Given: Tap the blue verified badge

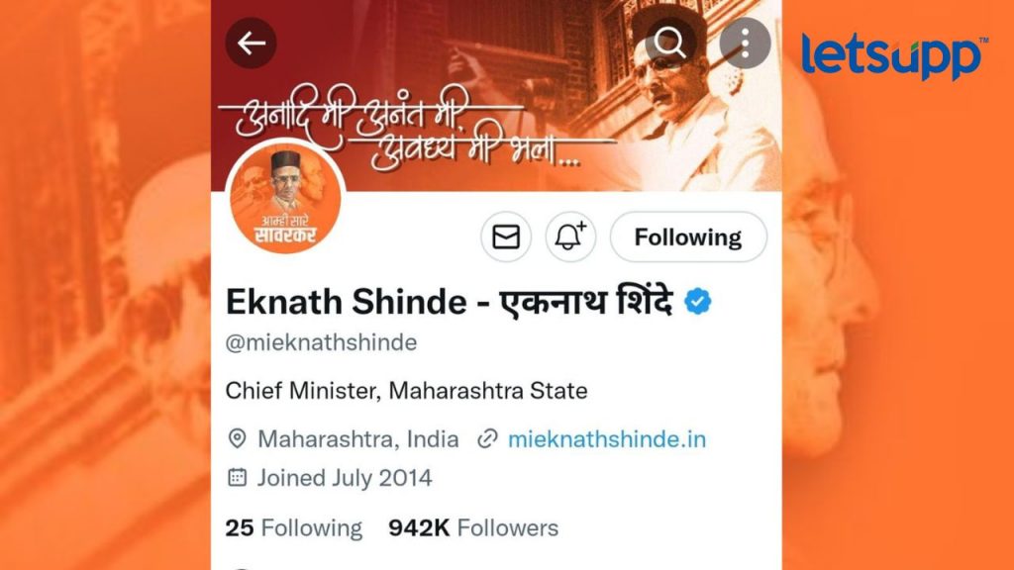Looking at the screenshot, I should click(698, 302).
